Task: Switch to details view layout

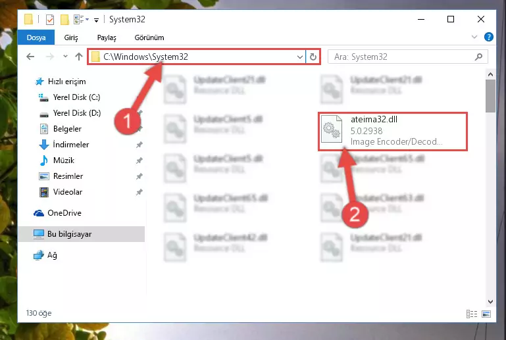Action: 472,314
